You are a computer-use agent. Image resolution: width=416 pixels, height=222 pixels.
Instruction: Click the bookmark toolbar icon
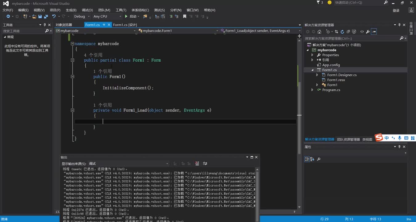tap(185, 16)
